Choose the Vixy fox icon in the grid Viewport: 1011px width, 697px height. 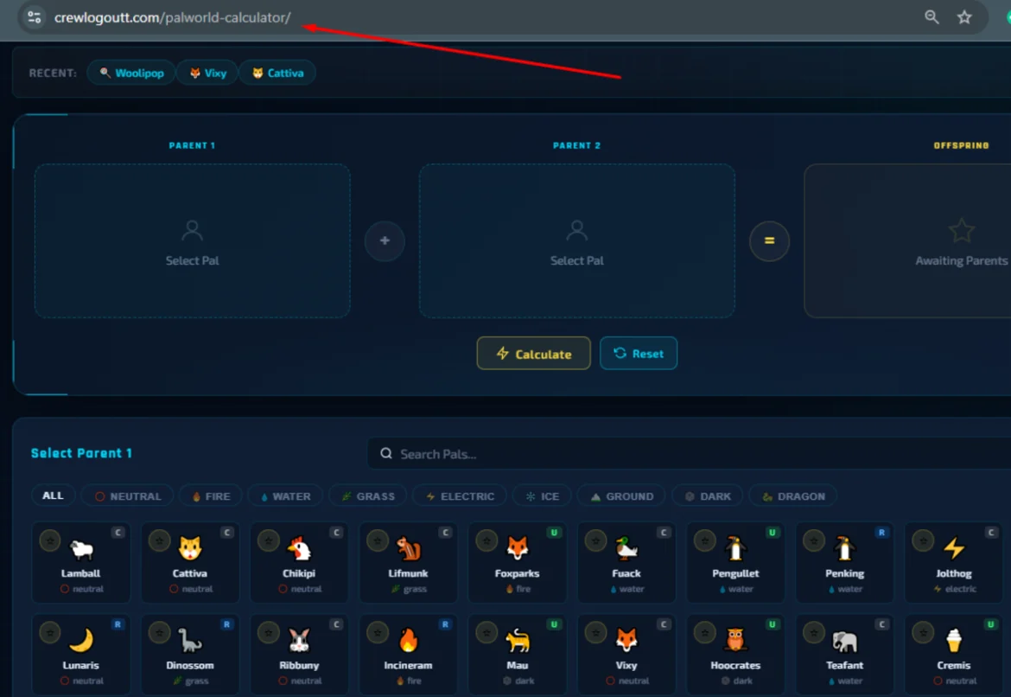[626, 641]
